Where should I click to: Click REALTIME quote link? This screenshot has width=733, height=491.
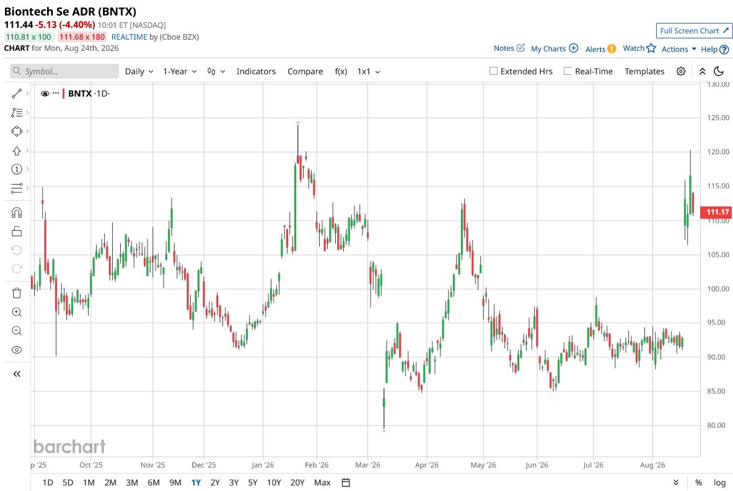[129, 37]
